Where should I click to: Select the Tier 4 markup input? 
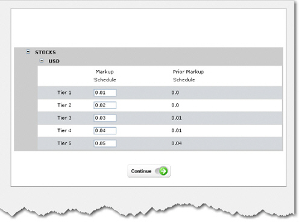(x=105, y=131)
